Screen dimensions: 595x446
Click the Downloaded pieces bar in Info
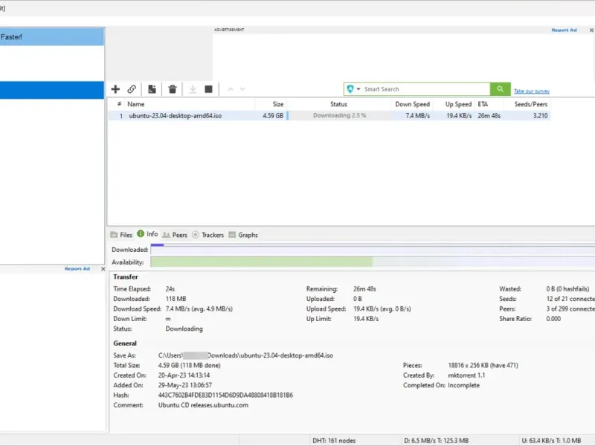click(x=373, y=250)
